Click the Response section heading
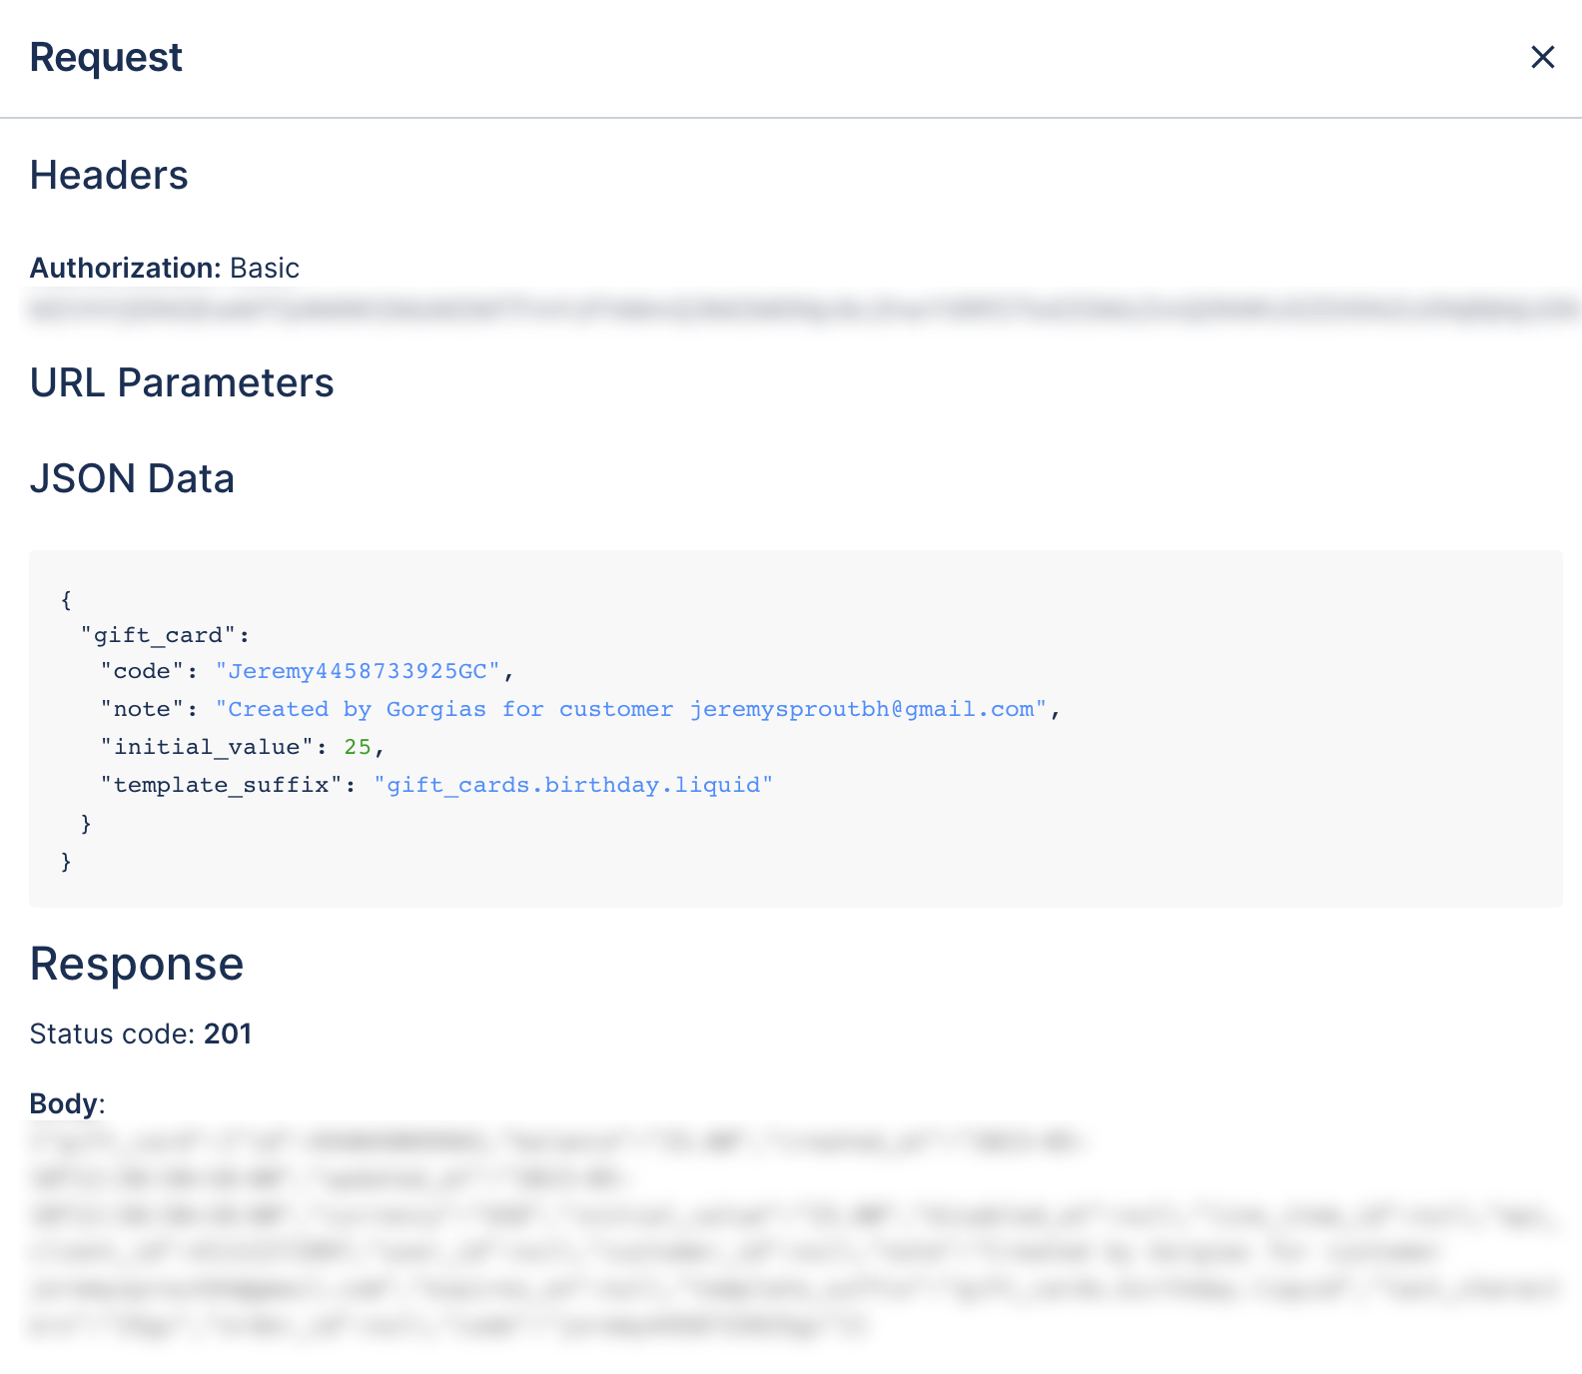 (137, 965)
